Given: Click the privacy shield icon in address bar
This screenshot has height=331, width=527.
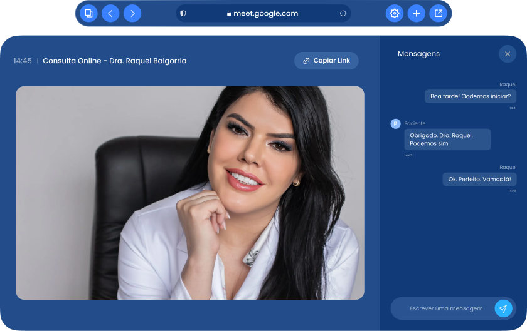Looking at the screenshot, I should (183, 13).
